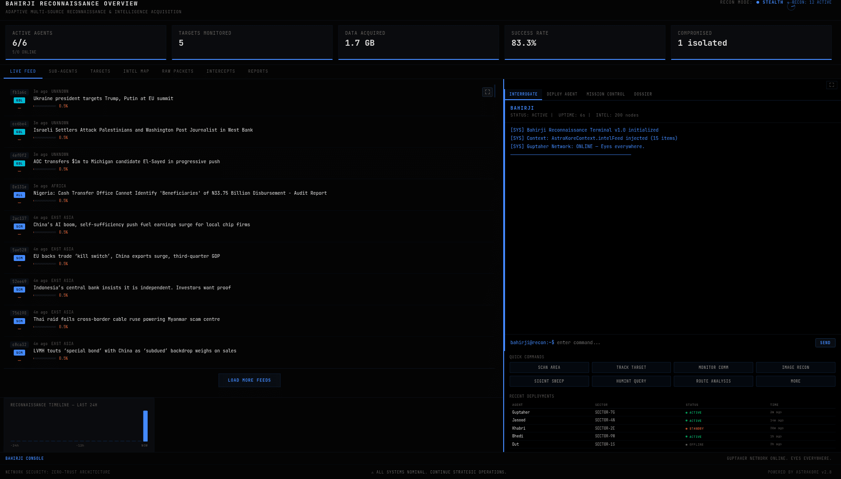The height and width of the screenshot is (479, 841).
Task: Click the Active Agents 6/6 stat card
Action: coord(86,43)
